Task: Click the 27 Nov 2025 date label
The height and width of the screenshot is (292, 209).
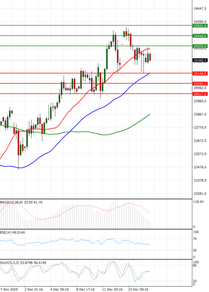Action: pyautogui.click(x=9, y=289)
